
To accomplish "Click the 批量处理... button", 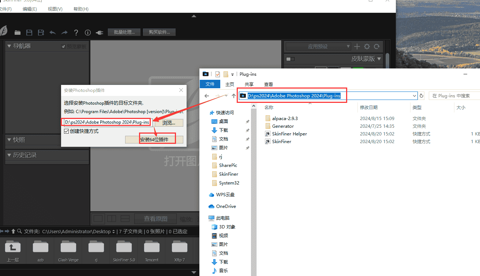I will coord(124,32).
